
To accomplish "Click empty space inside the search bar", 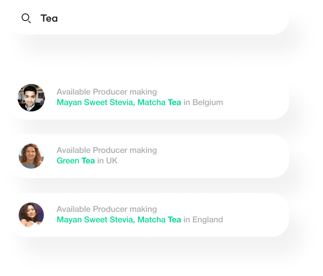I will (175, 19).
